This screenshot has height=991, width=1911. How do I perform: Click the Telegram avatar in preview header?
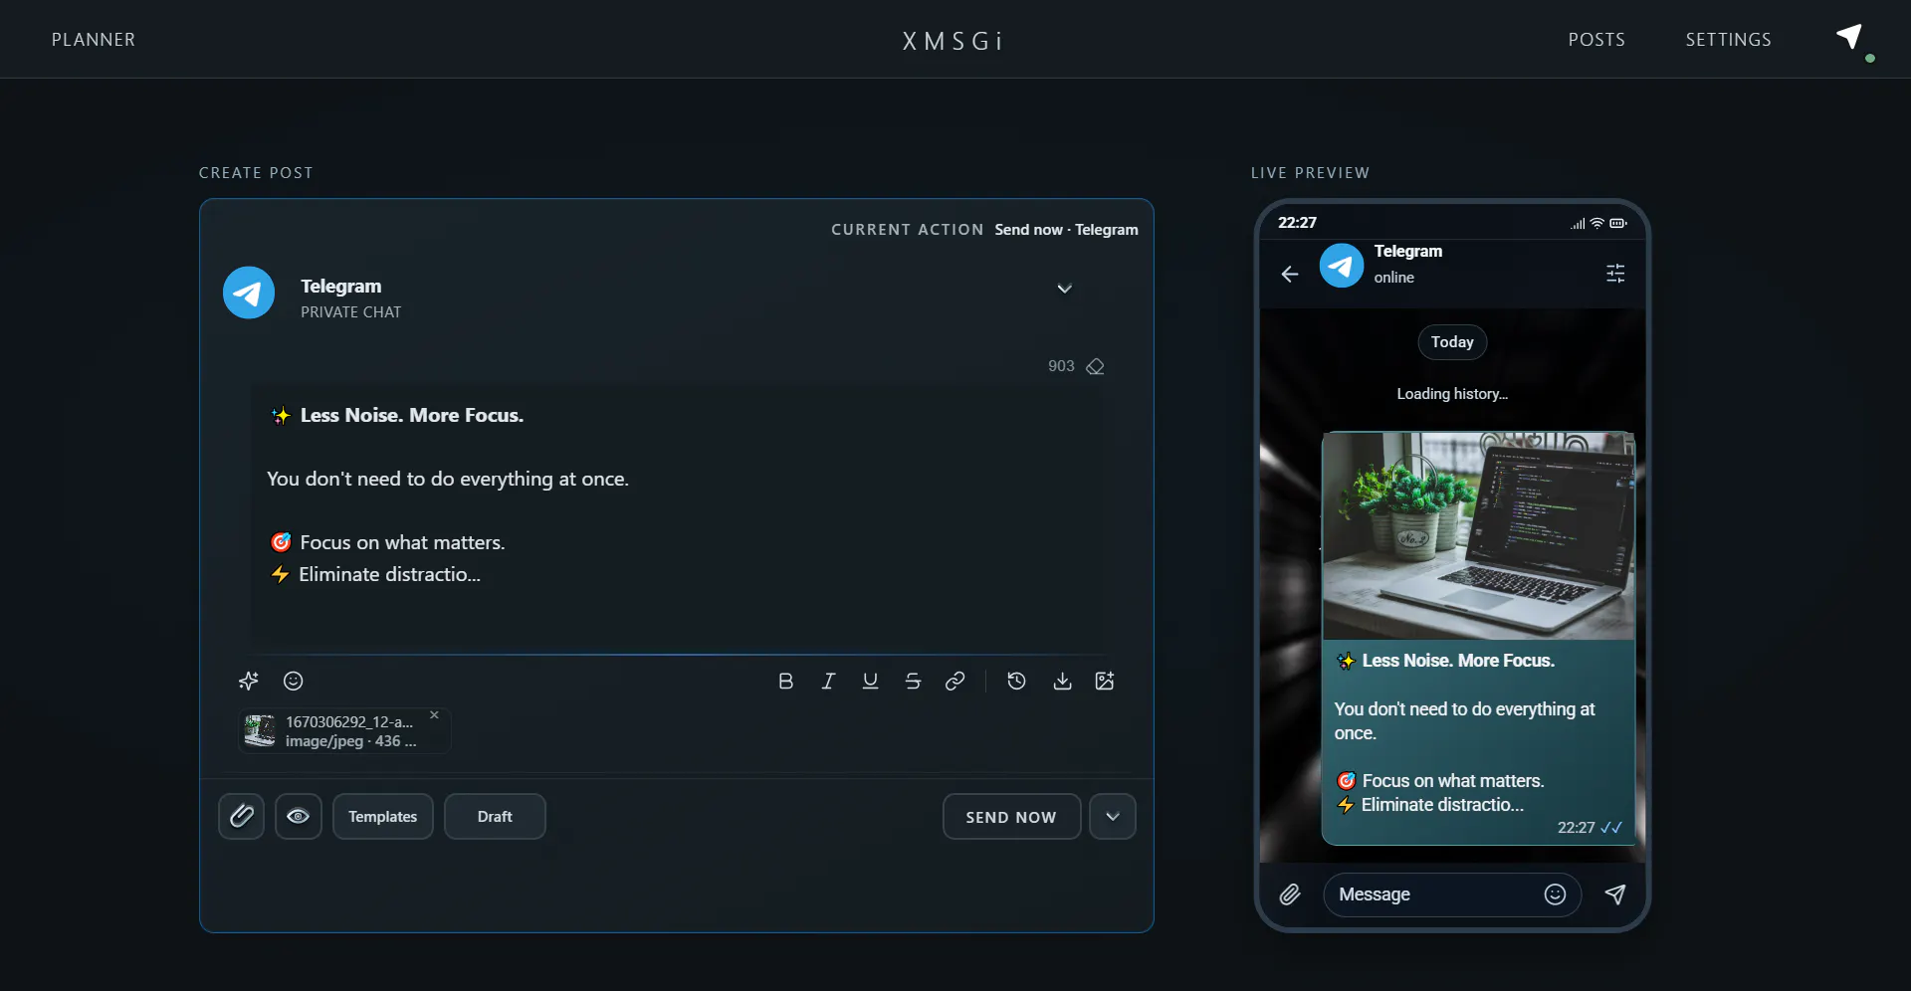tap(1342, 266)
